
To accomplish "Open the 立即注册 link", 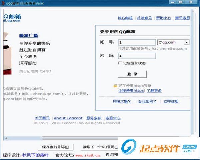I will pyautogui.click(x=171, y=101).
